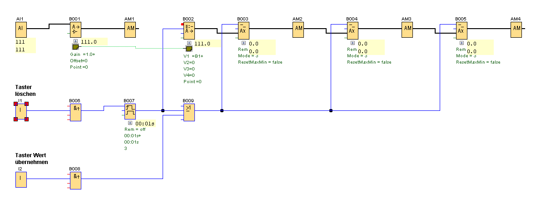This screenshot has width=536, height=199.
Task: Expand the B007 timer value plus sign
Action: 130,123
